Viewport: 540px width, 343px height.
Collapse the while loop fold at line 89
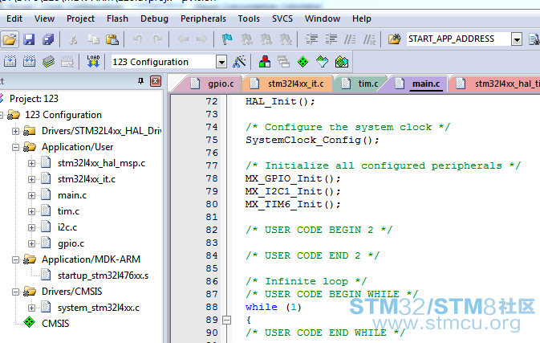point(226,321)
